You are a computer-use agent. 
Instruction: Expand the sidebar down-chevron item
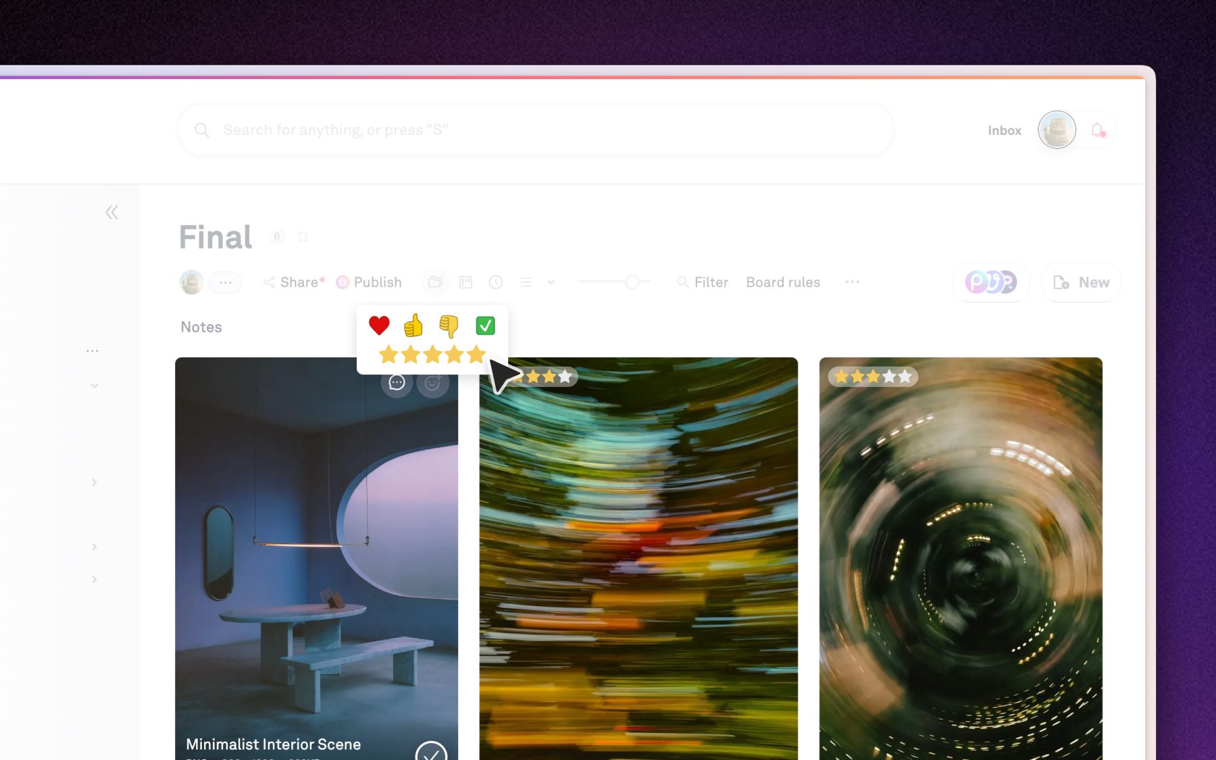point(95,386)
